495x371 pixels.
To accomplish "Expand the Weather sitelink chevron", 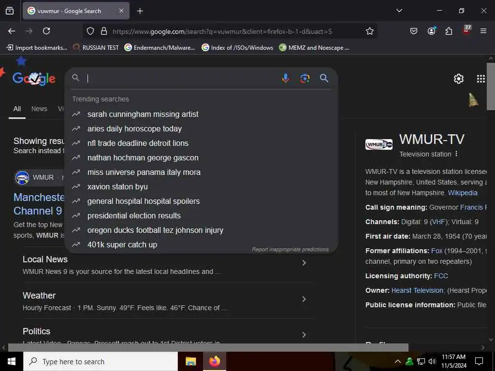I will [304, 299].
